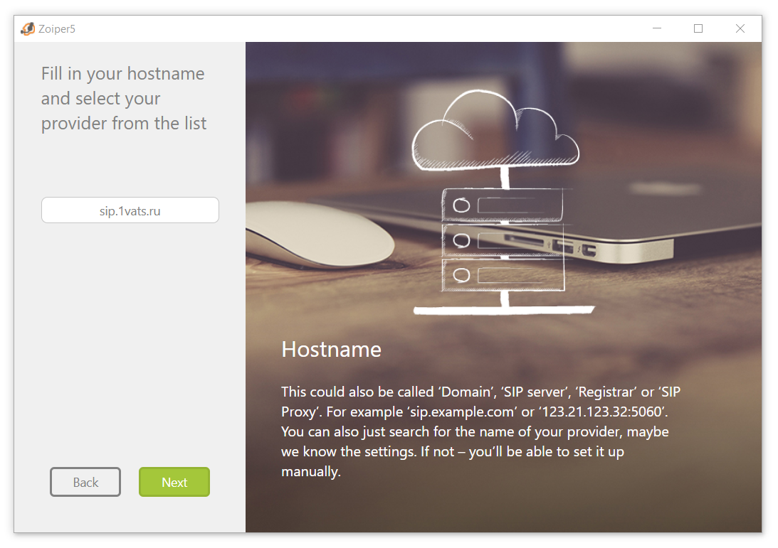Viewport: 778px width, 548px height.
Task: Click the hostname field containing sip.1vats.ru
Action: point(130,210)
